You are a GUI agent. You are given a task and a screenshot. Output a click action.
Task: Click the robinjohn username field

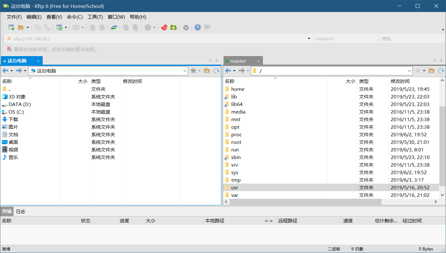346,38
